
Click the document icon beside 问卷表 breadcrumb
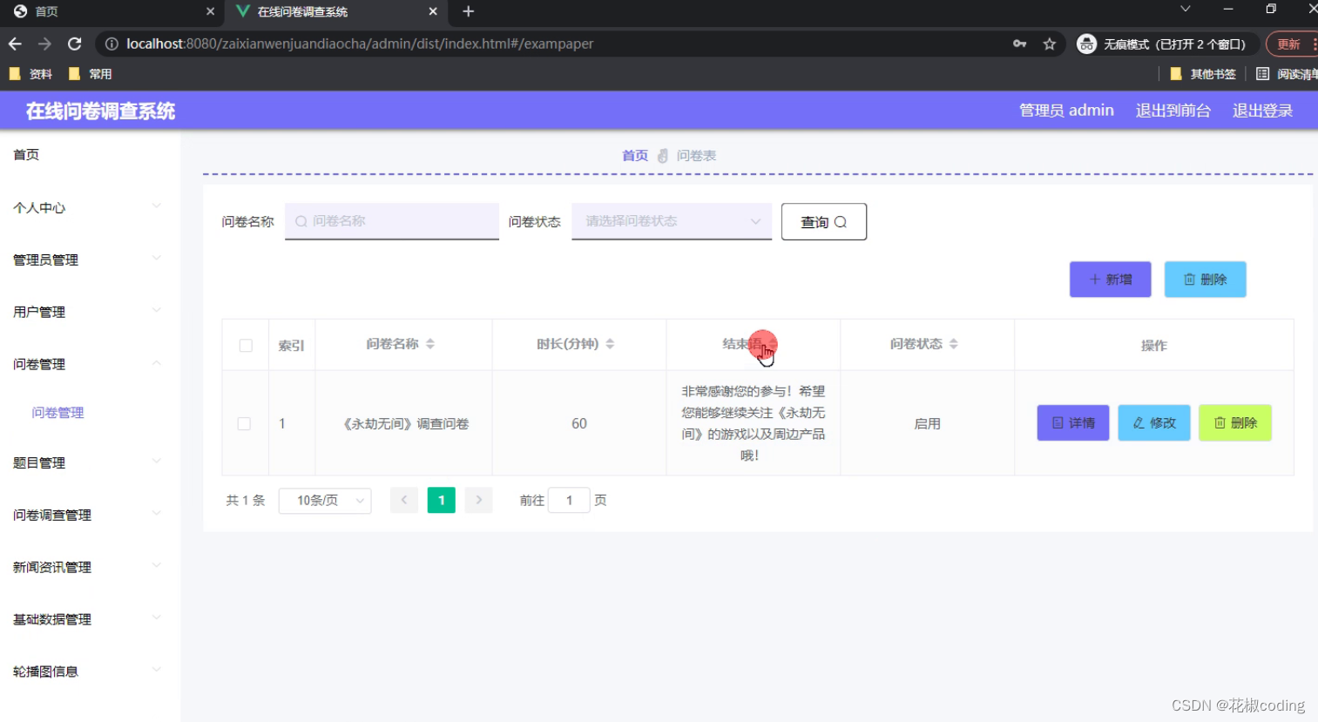point(662,155)
